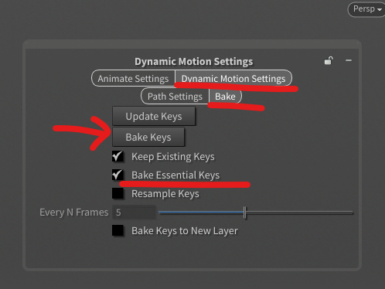
Task: Click the empty right portion of the slider track
Action: click(299, 212)
